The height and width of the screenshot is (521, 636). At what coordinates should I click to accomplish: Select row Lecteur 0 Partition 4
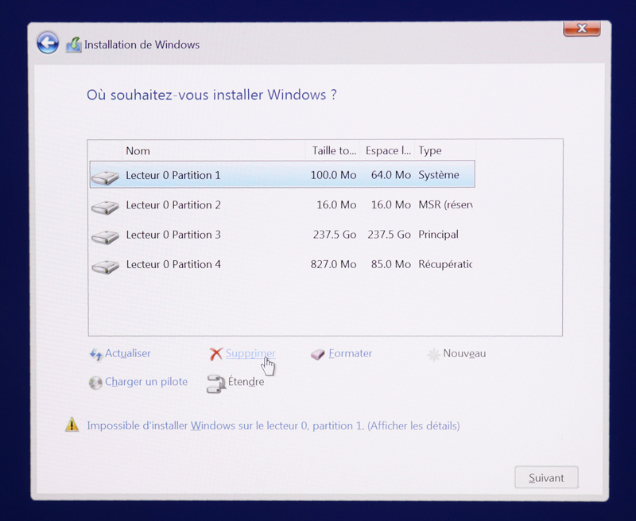tap(282, 265)
